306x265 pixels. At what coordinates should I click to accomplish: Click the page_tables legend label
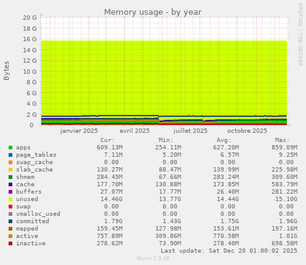click(36, 155)
